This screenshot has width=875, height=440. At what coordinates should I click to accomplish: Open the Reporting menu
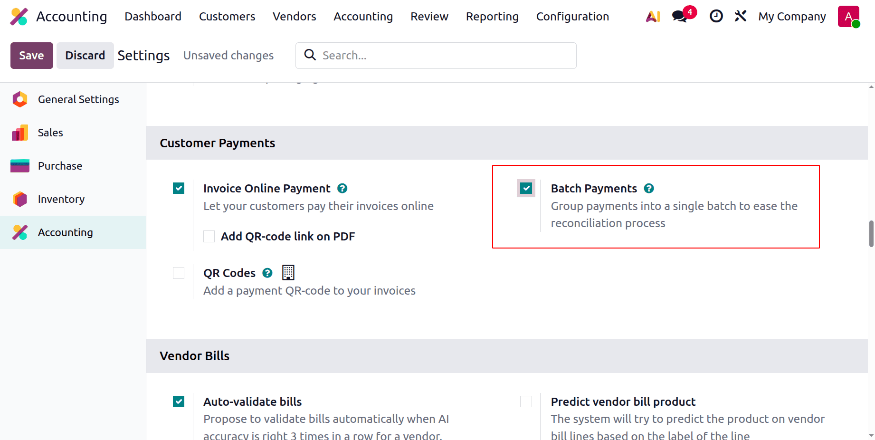(x=492, y=17)
